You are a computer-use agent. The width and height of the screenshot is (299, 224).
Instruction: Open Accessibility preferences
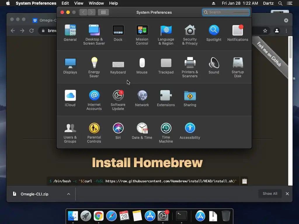[190, 131]
